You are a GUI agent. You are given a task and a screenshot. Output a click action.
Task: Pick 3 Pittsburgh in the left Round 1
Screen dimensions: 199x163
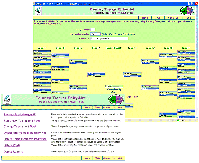coord(42,83)
